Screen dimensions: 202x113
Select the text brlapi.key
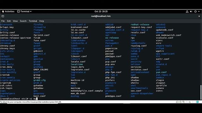(7, 27)
